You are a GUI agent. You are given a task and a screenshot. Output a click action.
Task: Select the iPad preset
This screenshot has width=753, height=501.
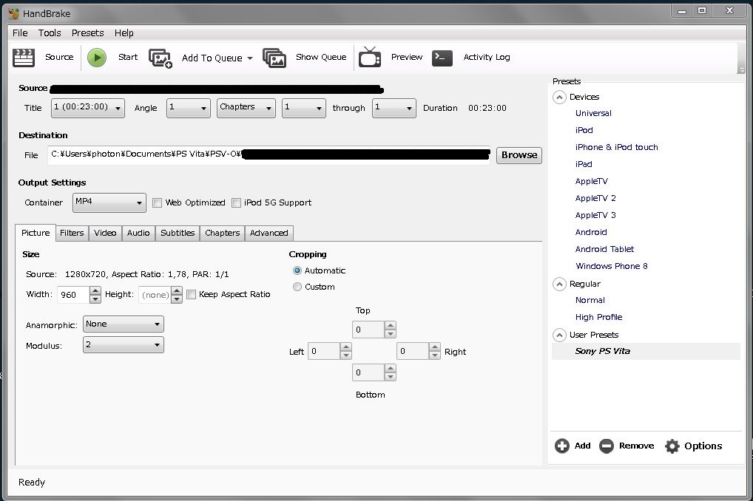click(584, 164)
